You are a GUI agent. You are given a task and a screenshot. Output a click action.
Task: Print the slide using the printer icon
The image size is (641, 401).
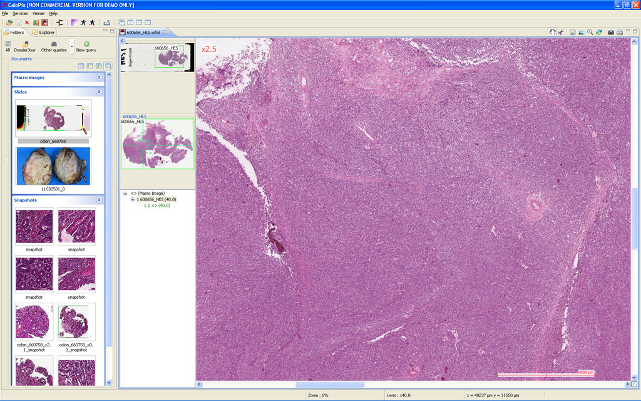(619, 32)
